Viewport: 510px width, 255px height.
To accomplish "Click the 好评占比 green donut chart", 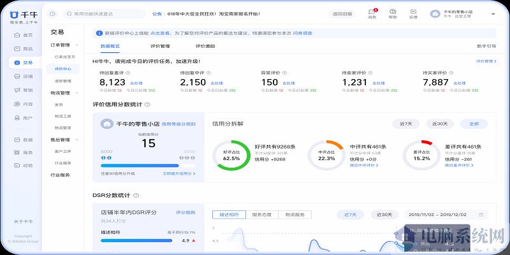I will [231, 156].
